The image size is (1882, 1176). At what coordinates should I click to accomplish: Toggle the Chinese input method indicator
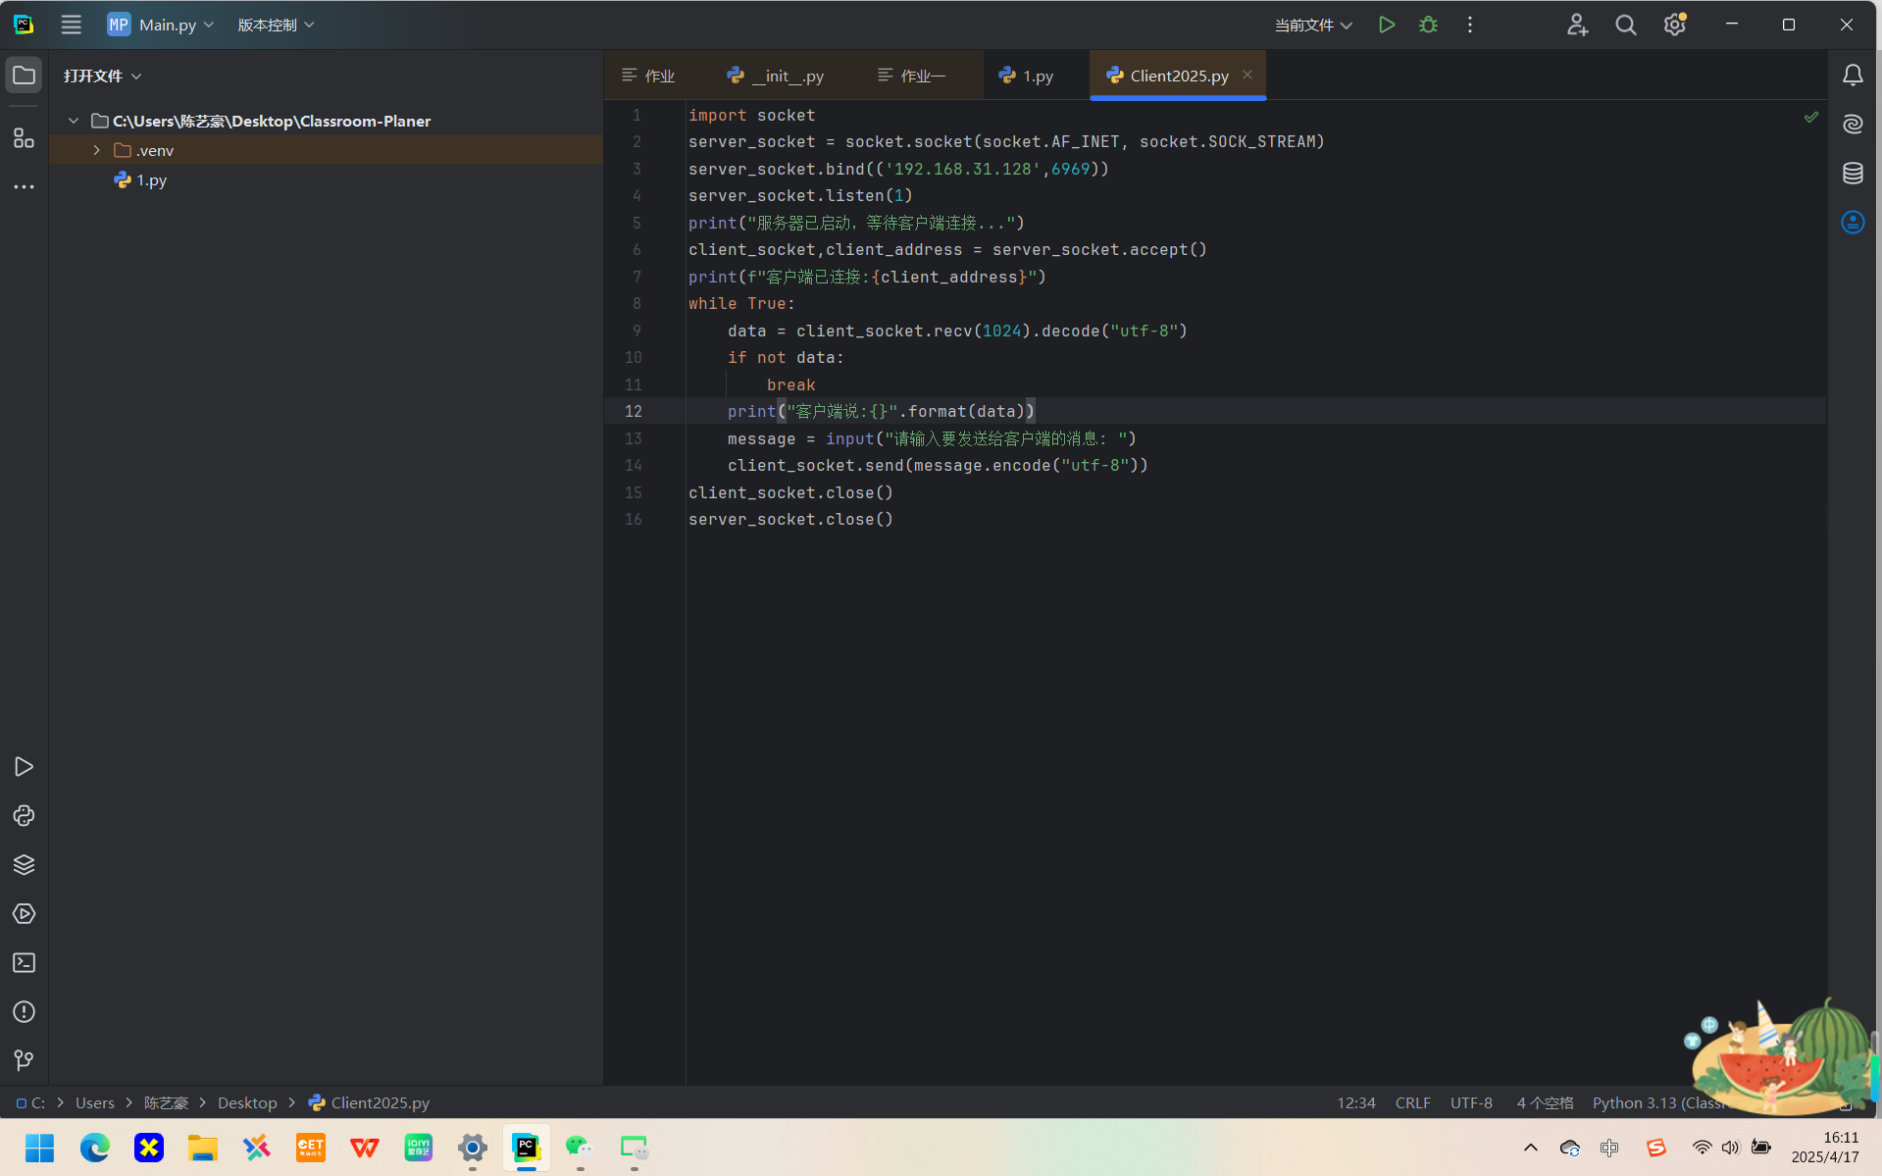click(x=1609, y=1148)
